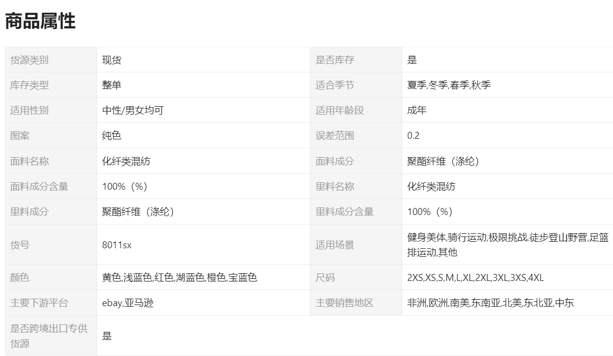Select the 适用场景 sports scene description
This screenshot has width=613, height=356.
[507, 244]
